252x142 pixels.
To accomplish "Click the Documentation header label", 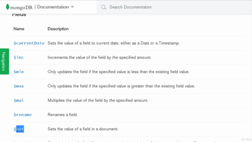I will pyautogui.click(x=53, y=7).
